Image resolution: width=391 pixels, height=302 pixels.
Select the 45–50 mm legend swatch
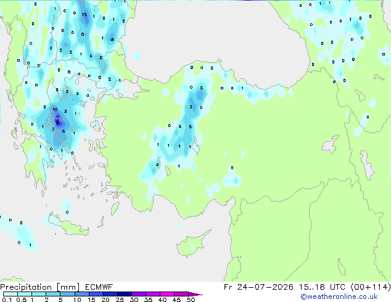(x=181, y=294)
